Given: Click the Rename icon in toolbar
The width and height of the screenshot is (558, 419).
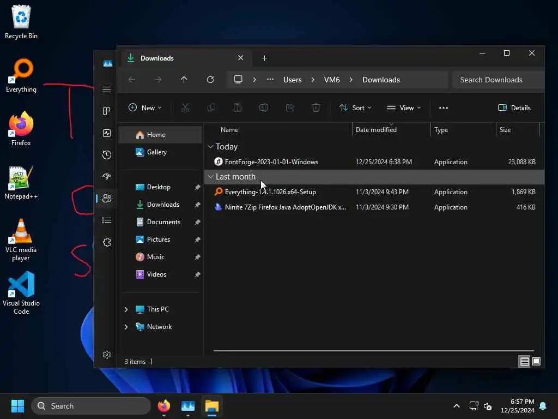Looking at the screenshot, I should coord(264,107).
